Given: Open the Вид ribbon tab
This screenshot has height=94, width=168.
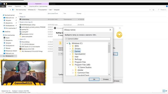Looking at the screenshot, I should click(x=25, y=6).
